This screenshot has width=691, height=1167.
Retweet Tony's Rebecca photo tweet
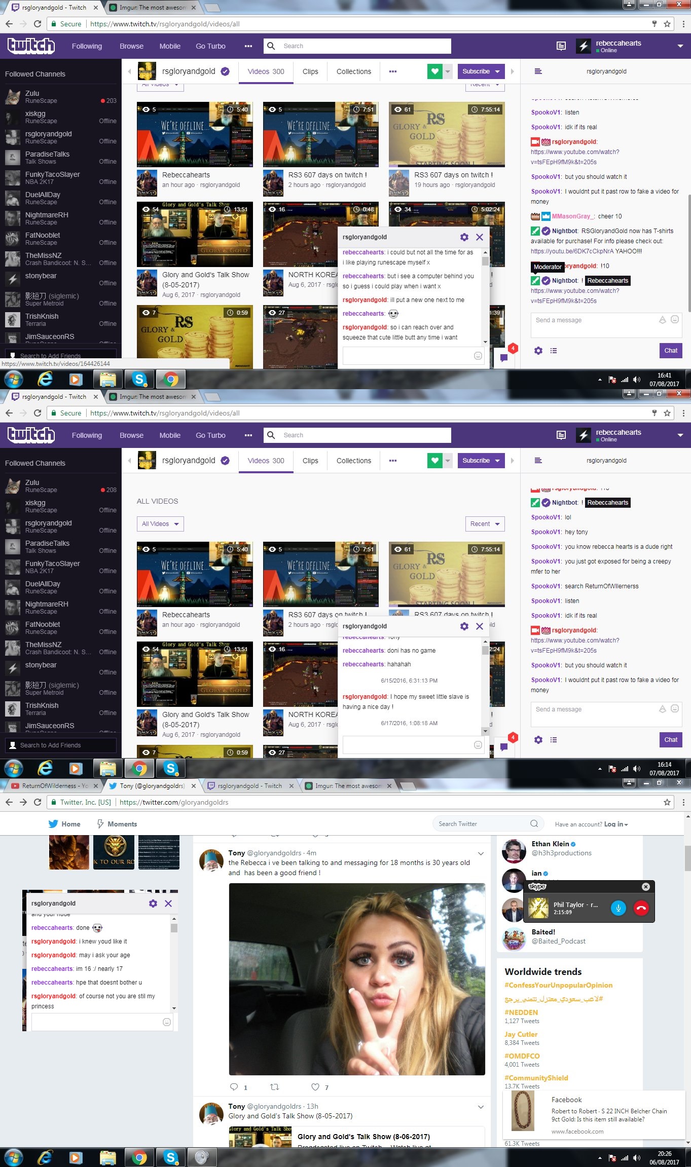click(274, 1087)
